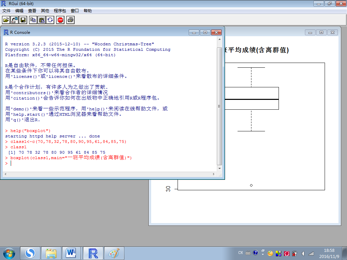Screen dimensions: 347x260
Task: Maximize the R Console window
Action: [205, 32]
